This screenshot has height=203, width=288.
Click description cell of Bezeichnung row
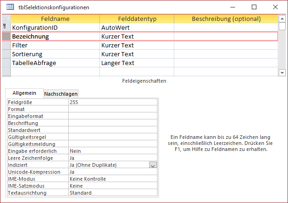click(226, 36)
